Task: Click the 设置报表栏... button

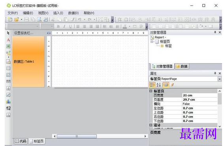Action: pyautogui.click(x=24, y=33)
